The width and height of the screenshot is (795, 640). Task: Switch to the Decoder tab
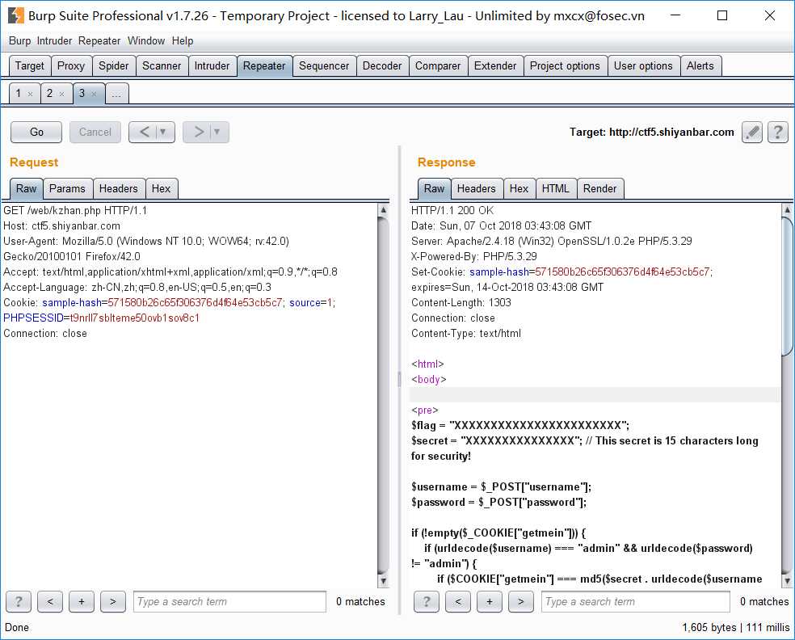tap(382, 66)
